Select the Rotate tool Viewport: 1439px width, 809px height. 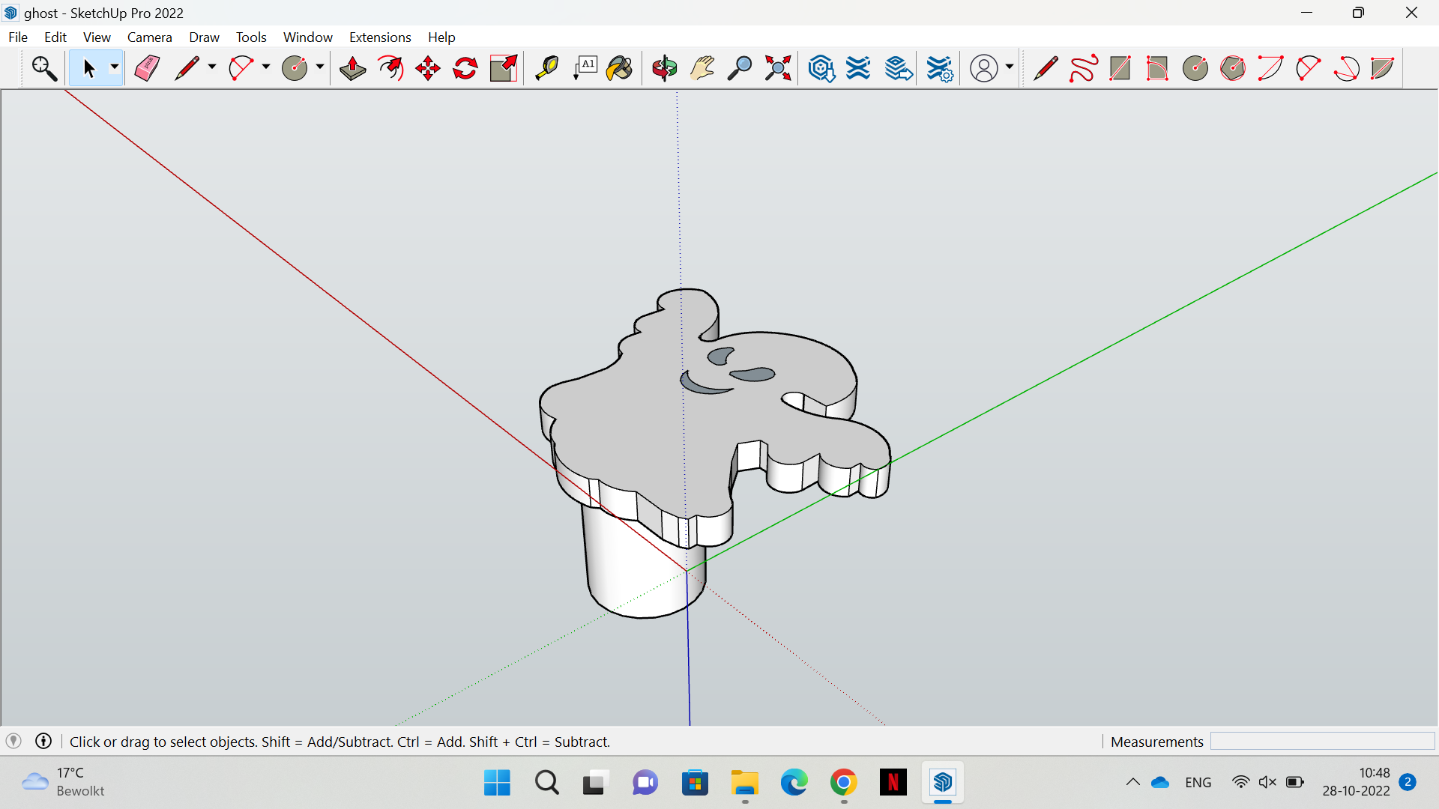click(465, 68)
